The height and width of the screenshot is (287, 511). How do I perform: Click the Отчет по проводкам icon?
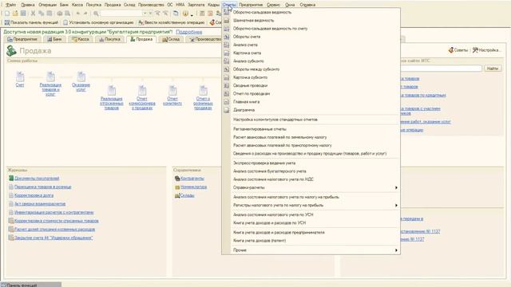227,94
